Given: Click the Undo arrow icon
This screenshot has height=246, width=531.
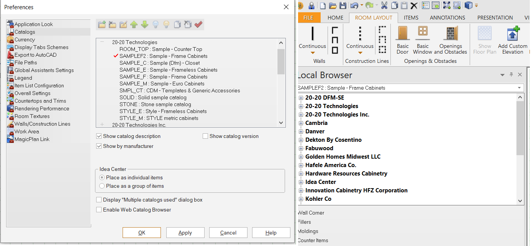Looking at the screenshot, I should click(354, 5).
